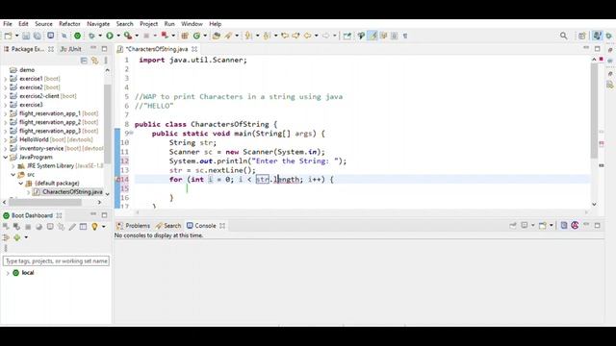The width and height of the screenshot is (616, 346).
Task: Click the error marker on line 14
Action: pyautogui.click(x=117, y=180)
